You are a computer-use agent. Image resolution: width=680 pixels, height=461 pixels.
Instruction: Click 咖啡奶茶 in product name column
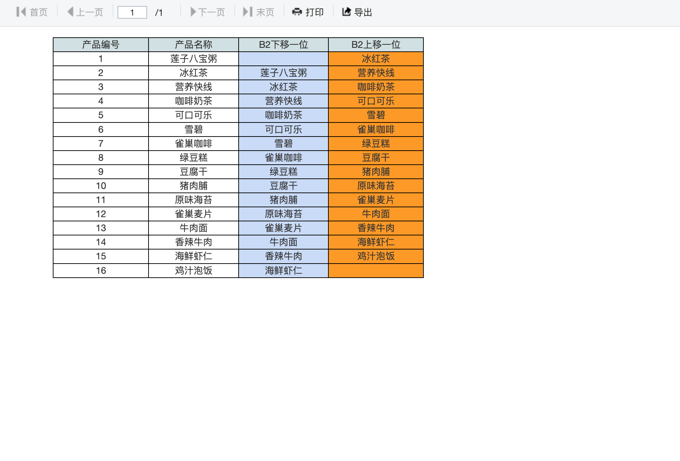[194, 101]
